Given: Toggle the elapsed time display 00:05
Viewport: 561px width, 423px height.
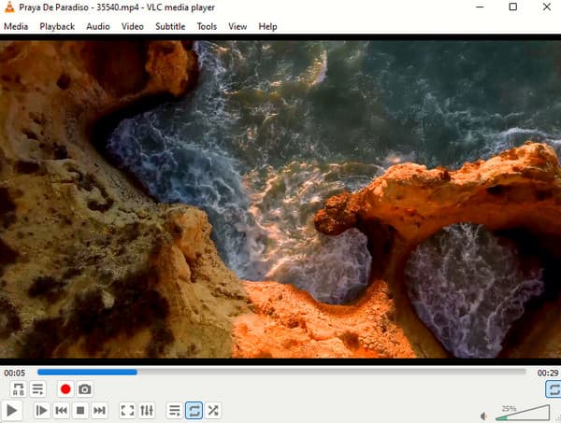Looking at the screenshot, I should [x=15, y=373].
